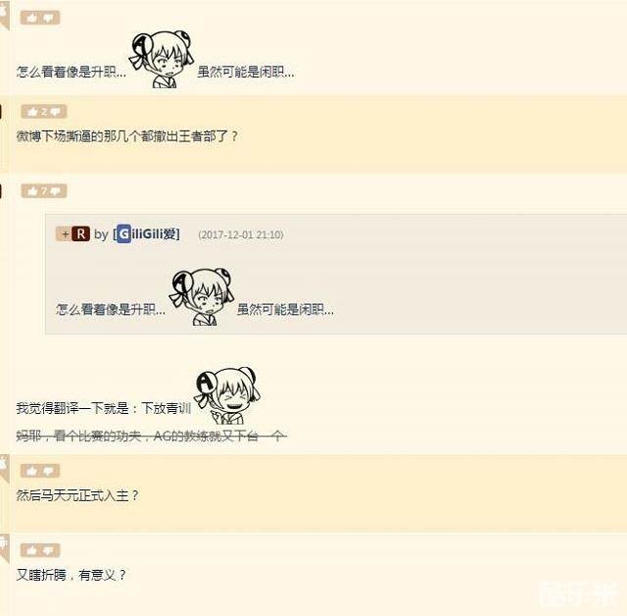Upvote the post about 升职 at the top
This screenshot has height=616, width=627.
tap(31, 18)
